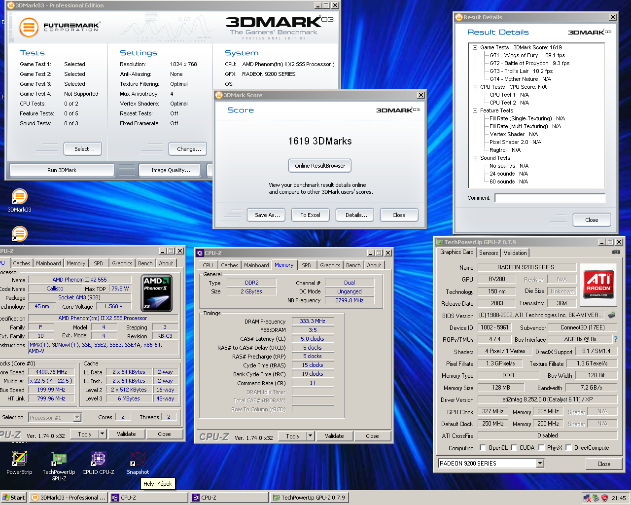Click the network tray icon
This screenshot has height=505, width=631.
click(x=587, y=498)
